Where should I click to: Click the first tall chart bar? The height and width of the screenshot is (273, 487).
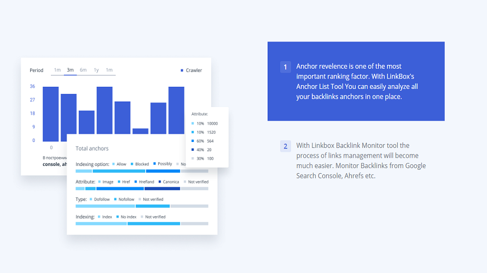pos(51,114)
